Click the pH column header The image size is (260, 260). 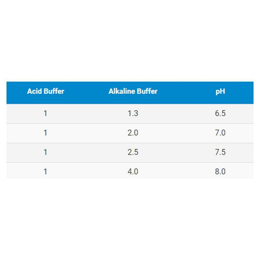point(220,92)
